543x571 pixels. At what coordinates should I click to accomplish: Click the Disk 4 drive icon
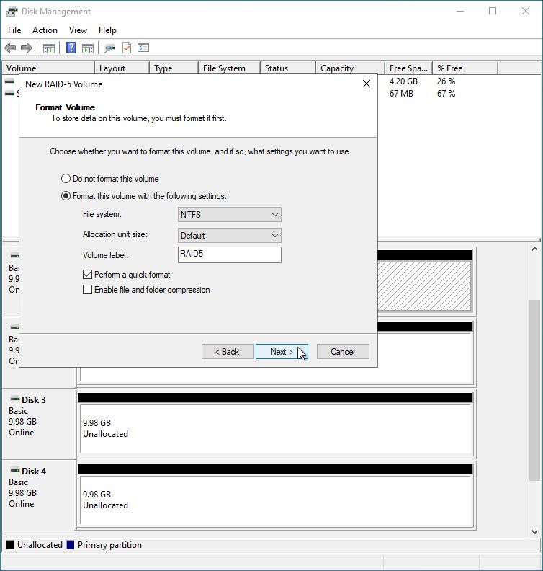(15, 470)
